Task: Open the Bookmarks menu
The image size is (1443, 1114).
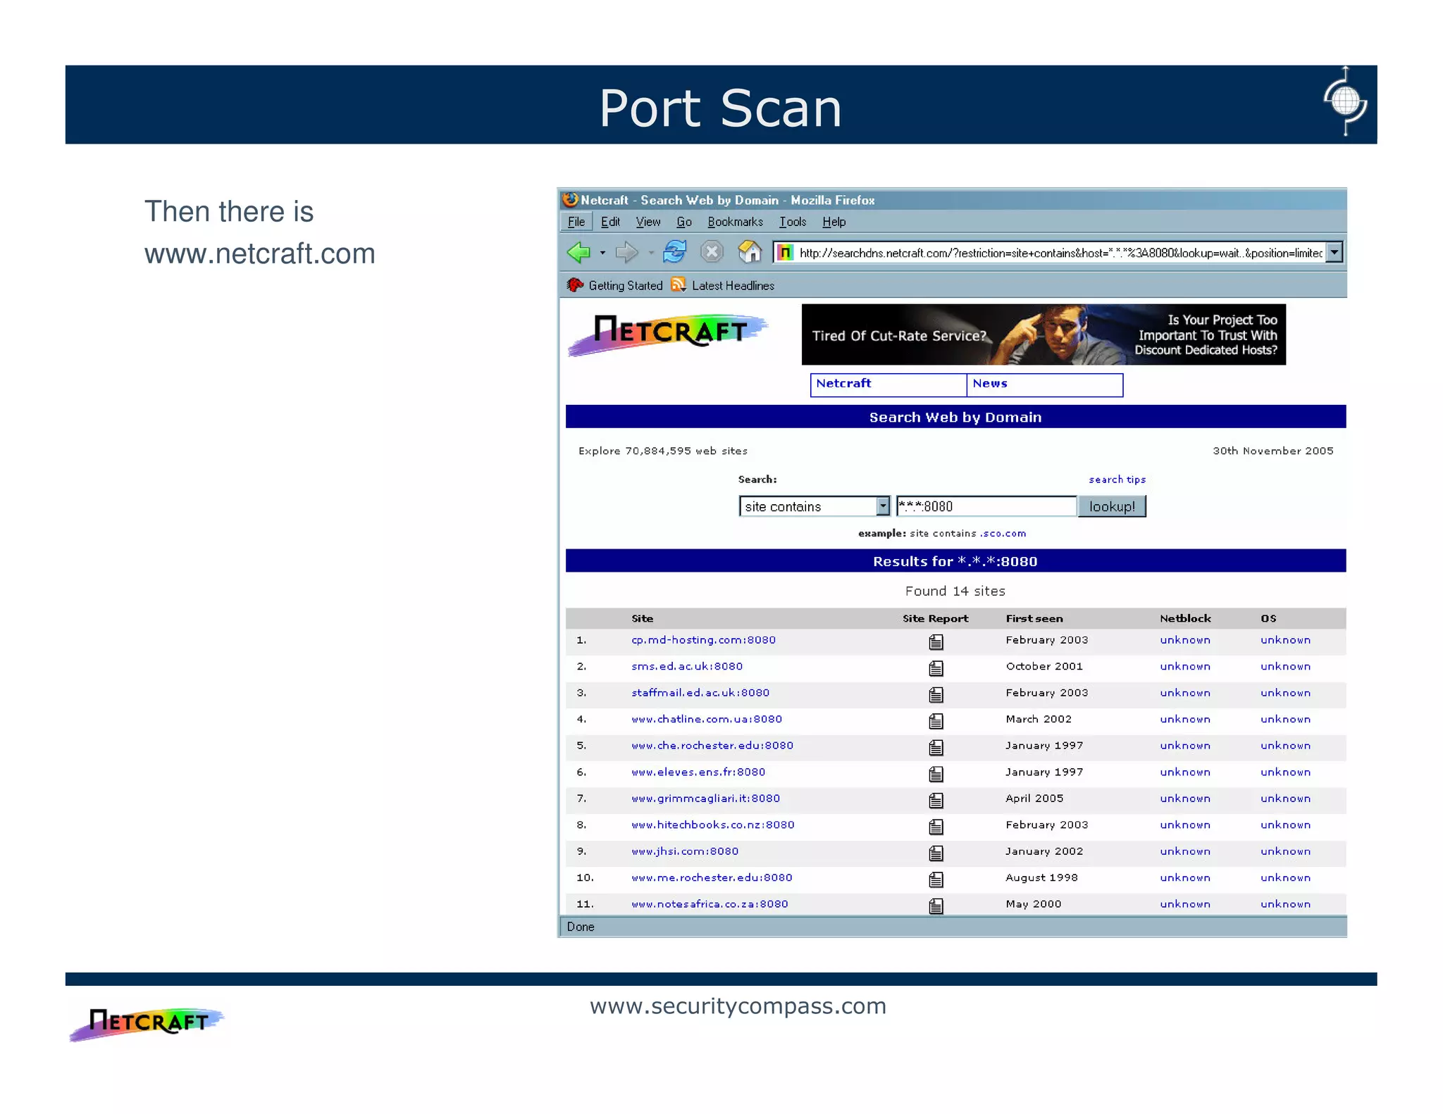Action: [735, 222]
